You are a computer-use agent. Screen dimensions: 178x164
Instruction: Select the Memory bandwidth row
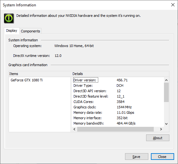point(118,123)
